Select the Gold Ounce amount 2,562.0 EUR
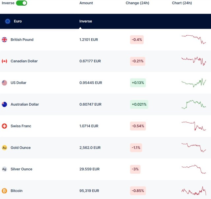The width and height of the screenshot is (211, 199). coord(89,148)
